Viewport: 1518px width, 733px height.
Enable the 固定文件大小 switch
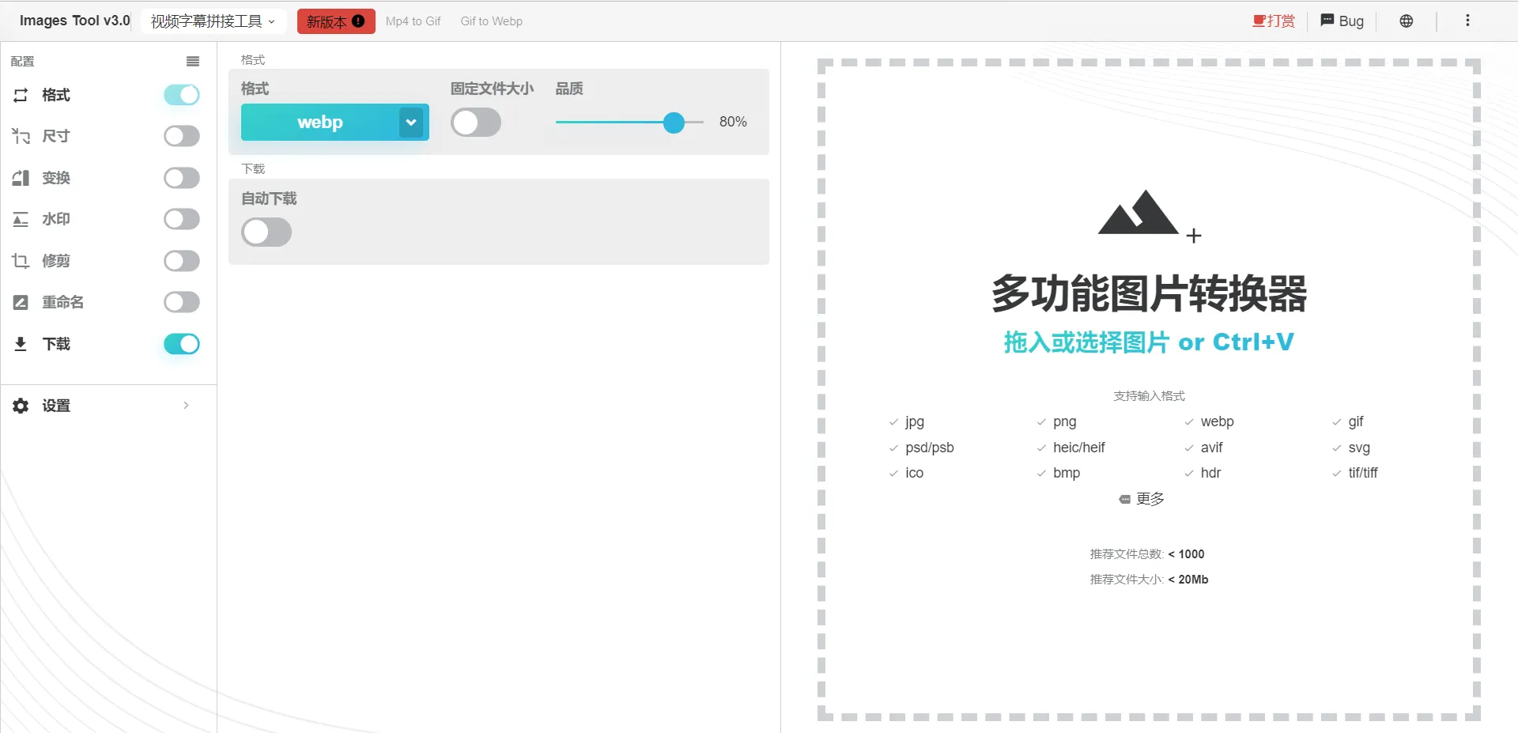tap(476, 123)
